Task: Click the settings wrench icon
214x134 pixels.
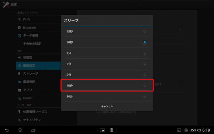Action: pyautogui.click(x=6, y=4)
